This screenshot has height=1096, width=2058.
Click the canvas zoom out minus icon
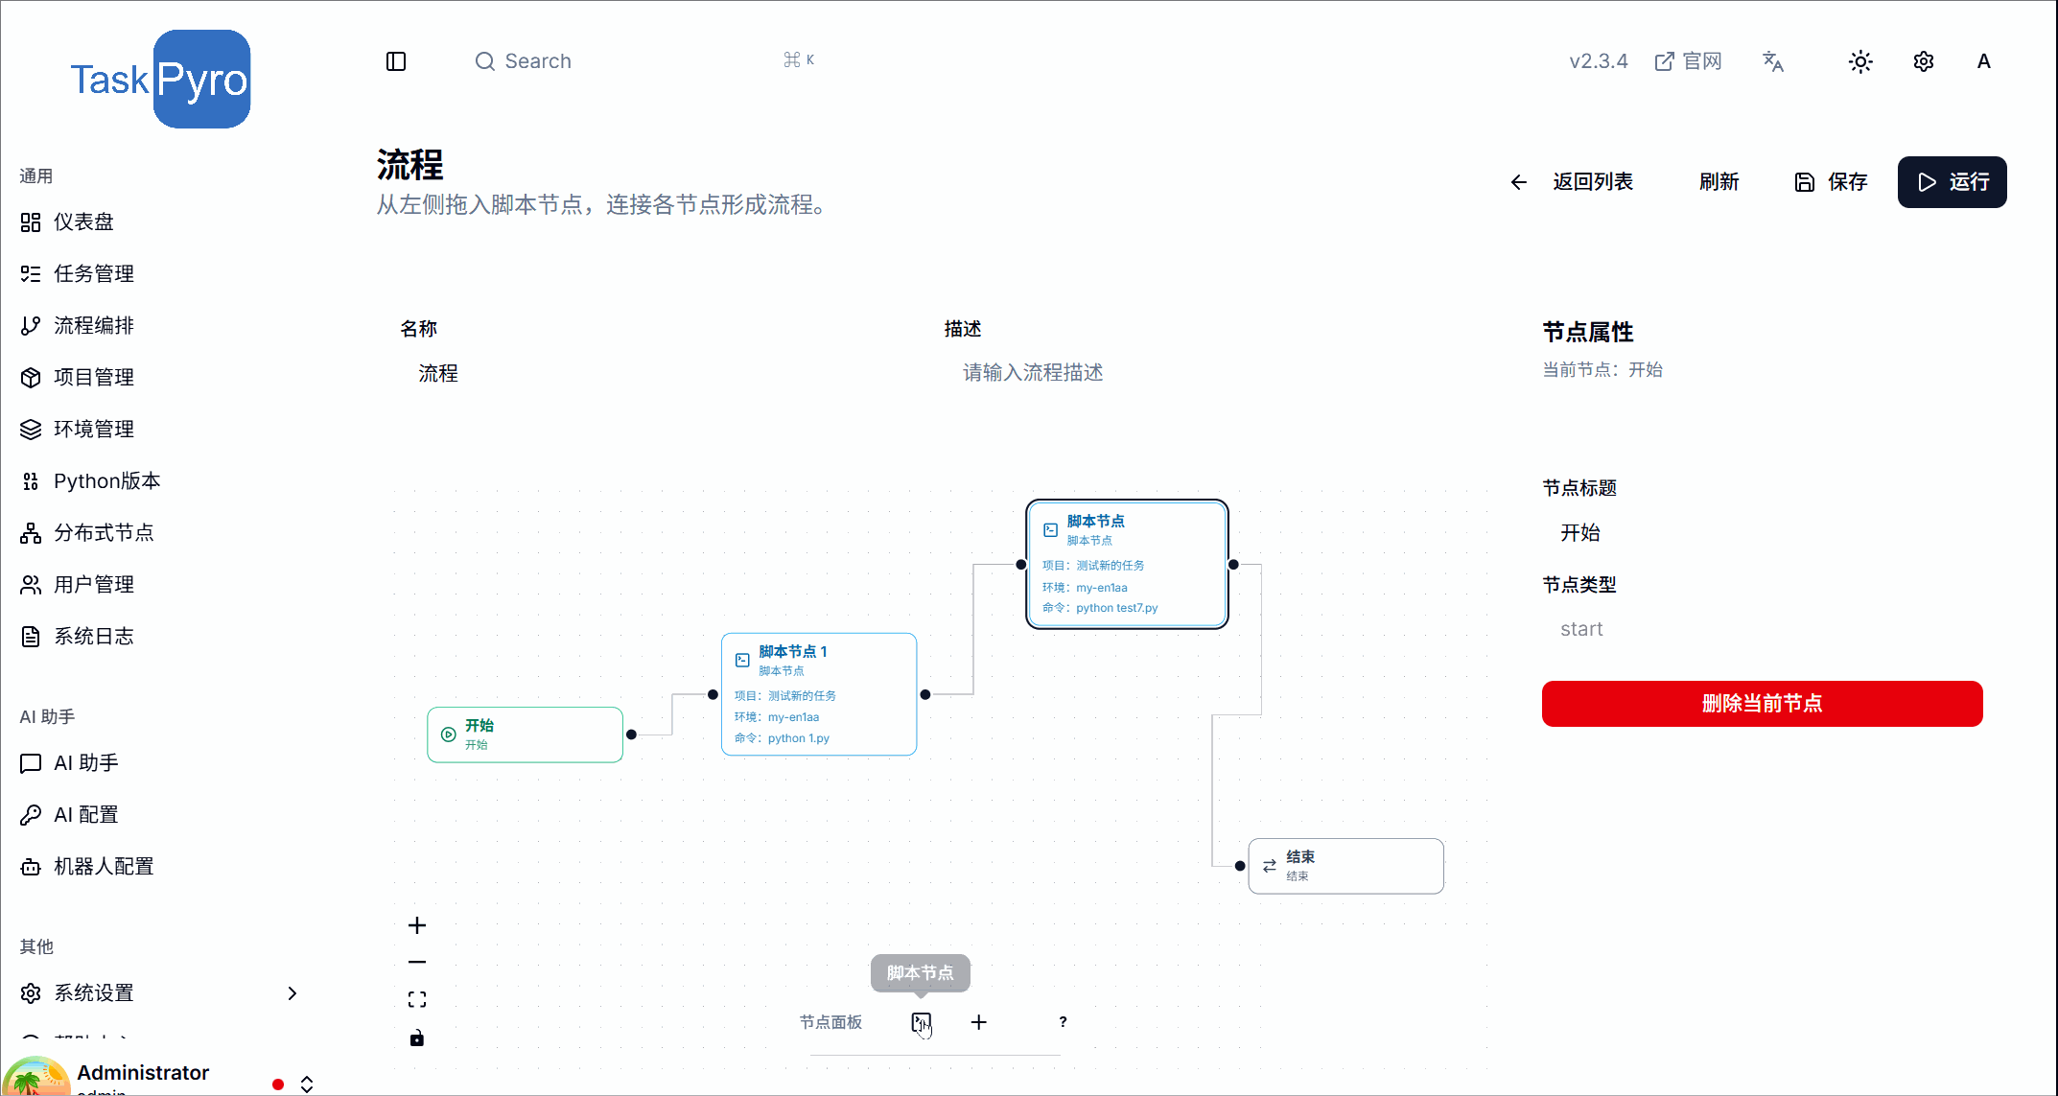pyautogui.click(x=417, y=962)
